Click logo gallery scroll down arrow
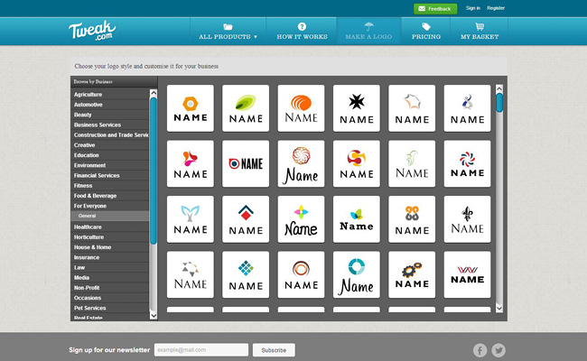Viewport: 587px width, 361px height. click(499, 309)
